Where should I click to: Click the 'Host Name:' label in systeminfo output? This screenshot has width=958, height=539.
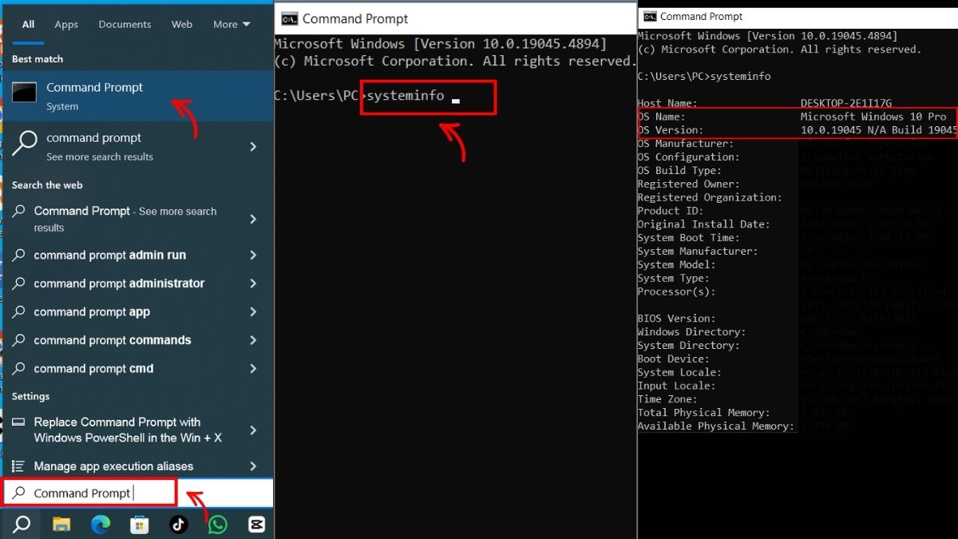click(x=667, y=103)
